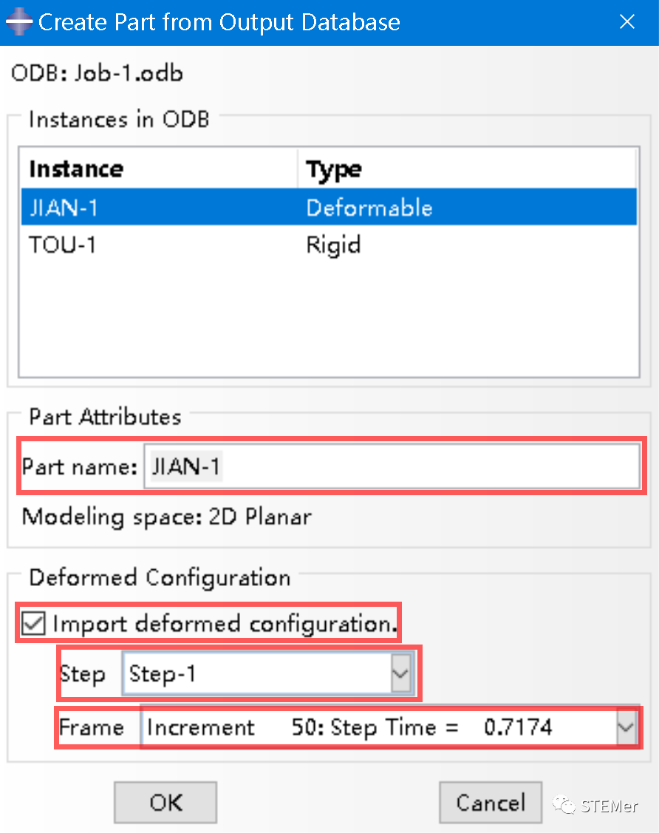Click the STEMer watermark text
The image size is (659, 833).
(610, 806)
